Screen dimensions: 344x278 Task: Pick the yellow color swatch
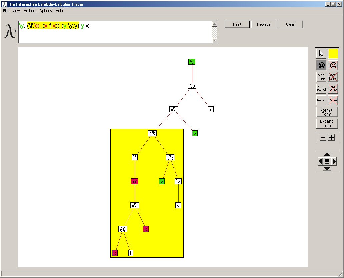pos(333,54)
